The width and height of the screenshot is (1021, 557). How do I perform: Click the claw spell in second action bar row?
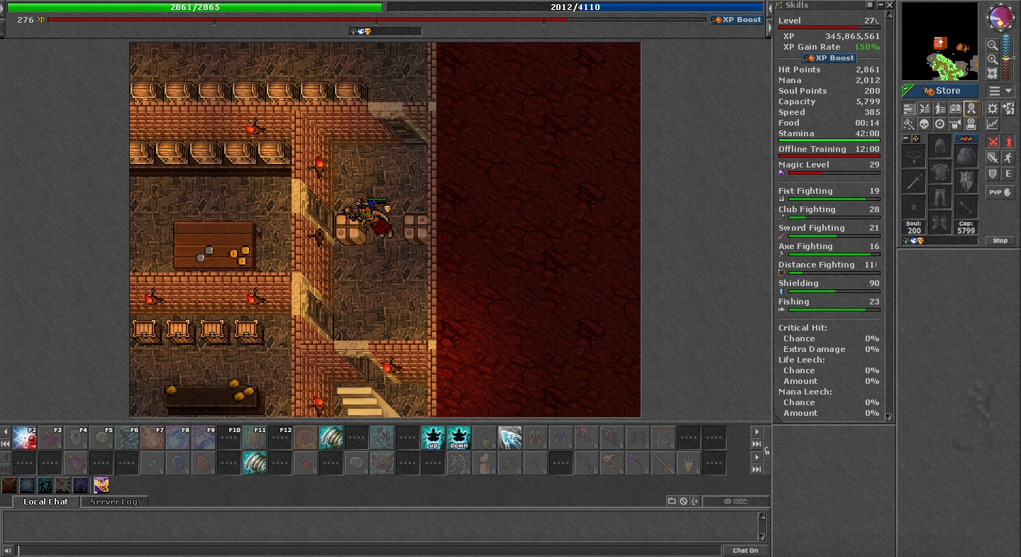click(x=255, y=463)
